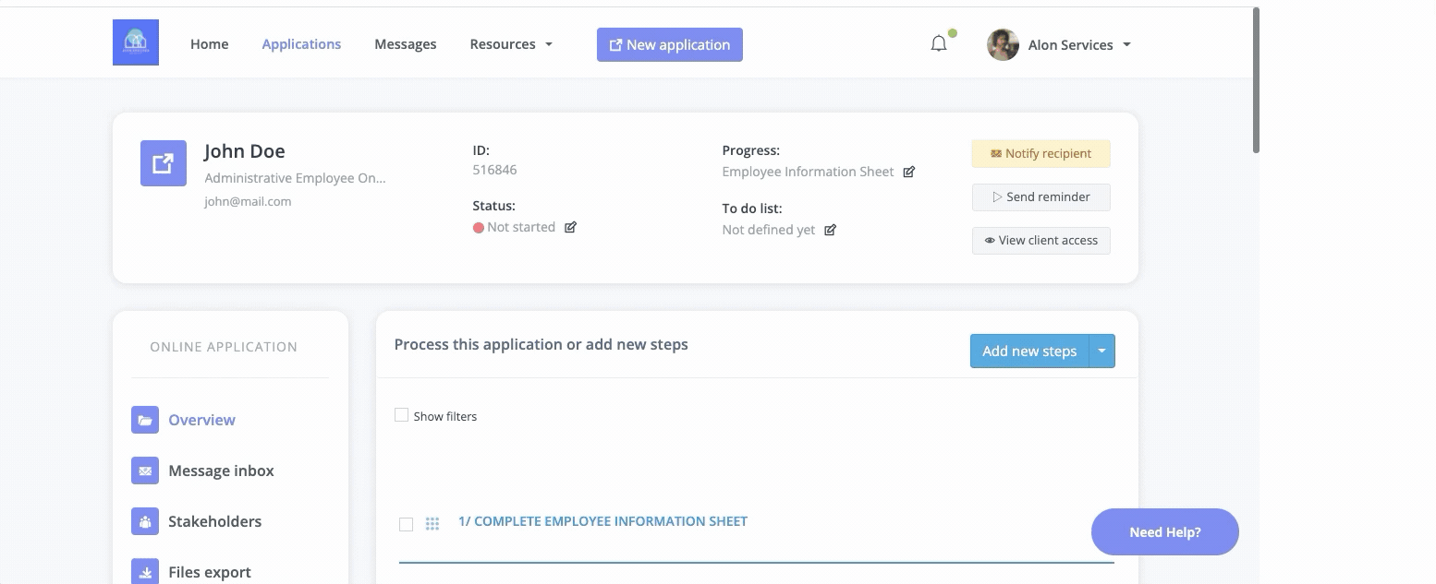1436x584 pixels.
Task: Open Files export in the sidebar
Action: (x=210, y=572)
